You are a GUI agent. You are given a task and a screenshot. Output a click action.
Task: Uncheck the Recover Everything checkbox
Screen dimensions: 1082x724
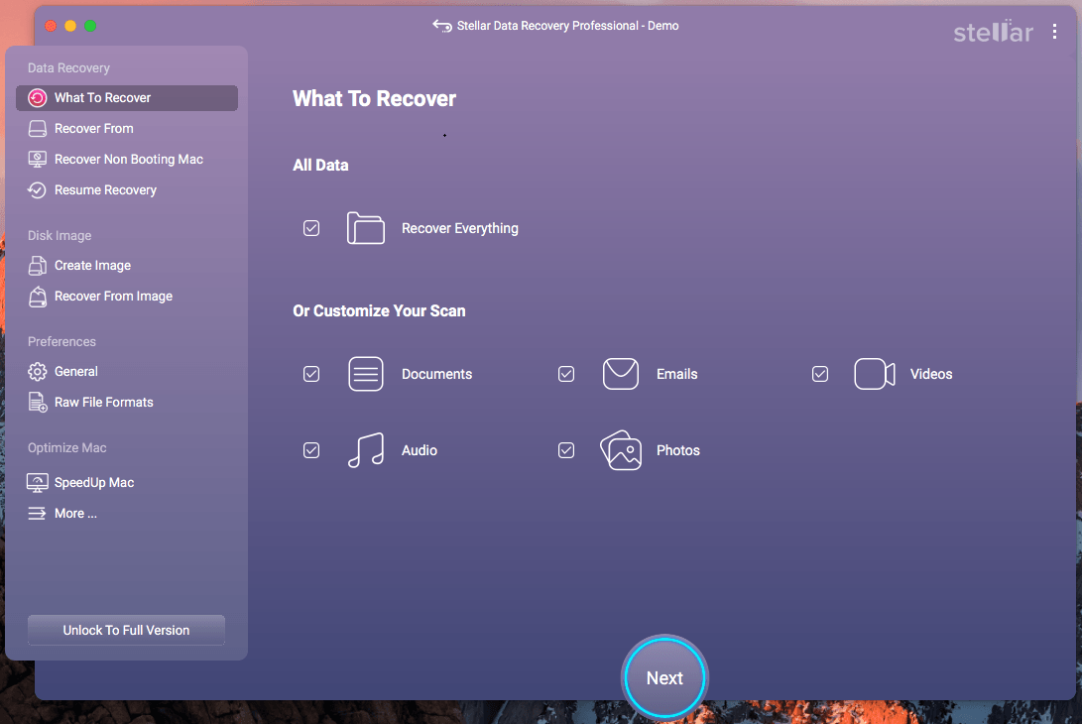tap(311, 227)
